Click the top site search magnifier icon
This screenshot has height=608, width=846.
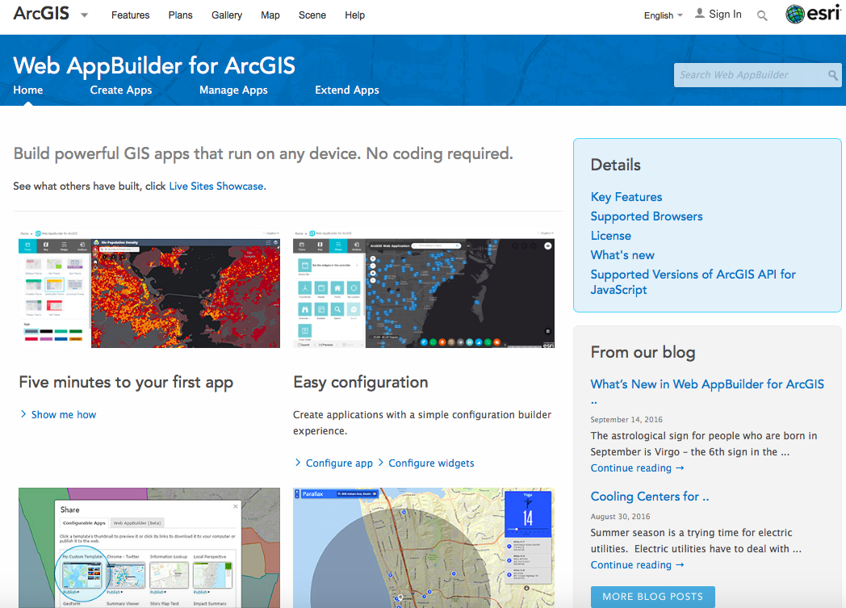pyautogui.click(x=762, y=15)
